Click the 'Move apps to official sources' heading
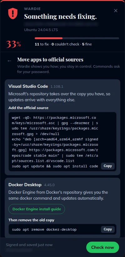Viewport: 125px width, 257px height. 50,59
